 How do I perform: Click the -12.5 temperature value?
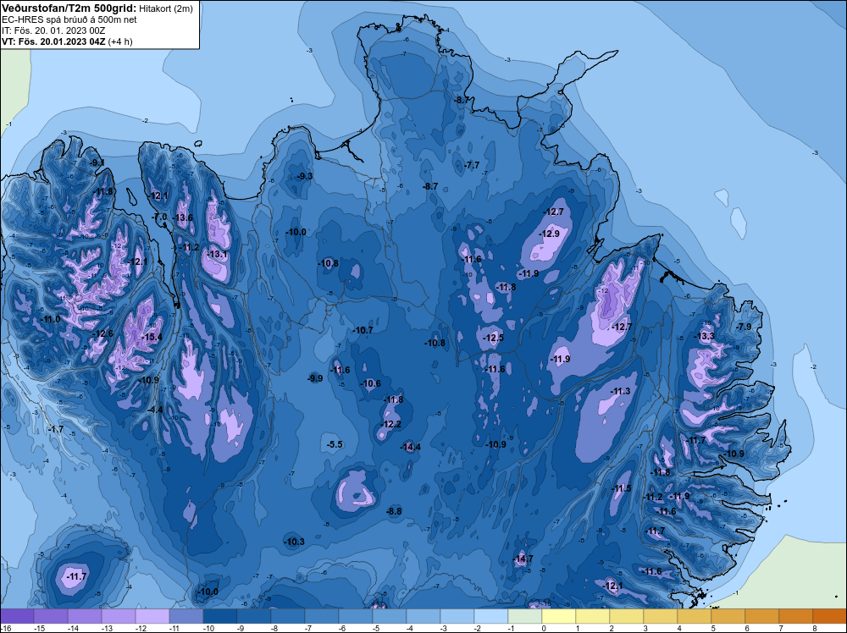[x=493, y=338]
